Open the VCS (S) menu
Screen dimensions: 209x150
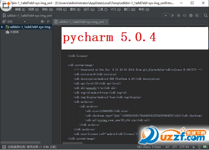[116, 10]
